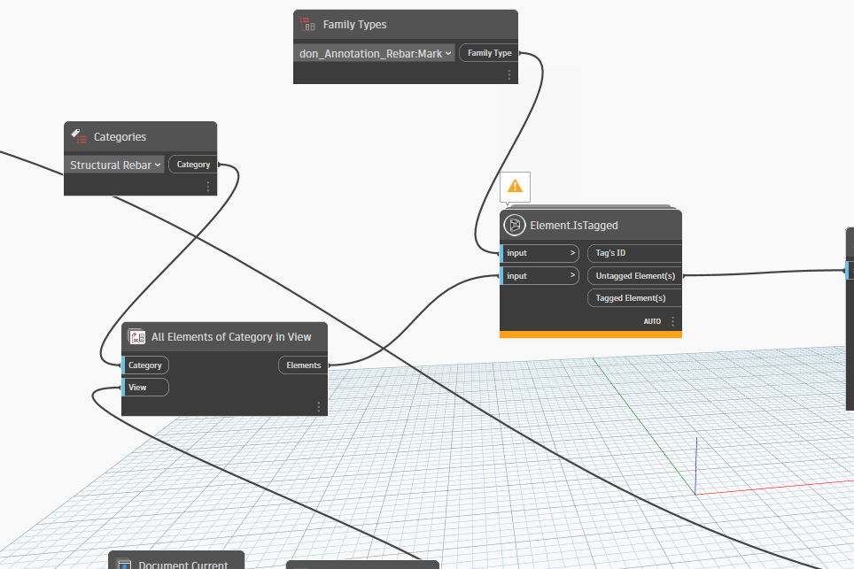
Task: Click the warning triangle icon above Element.IsTagged
Action: [515, 187]
